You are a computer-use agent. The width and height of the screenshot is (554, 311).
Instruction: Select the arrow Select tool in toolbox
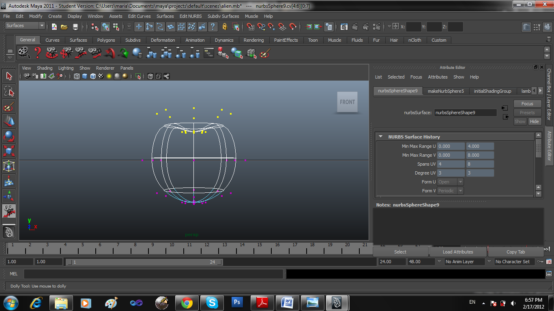[x=9, y=76]
